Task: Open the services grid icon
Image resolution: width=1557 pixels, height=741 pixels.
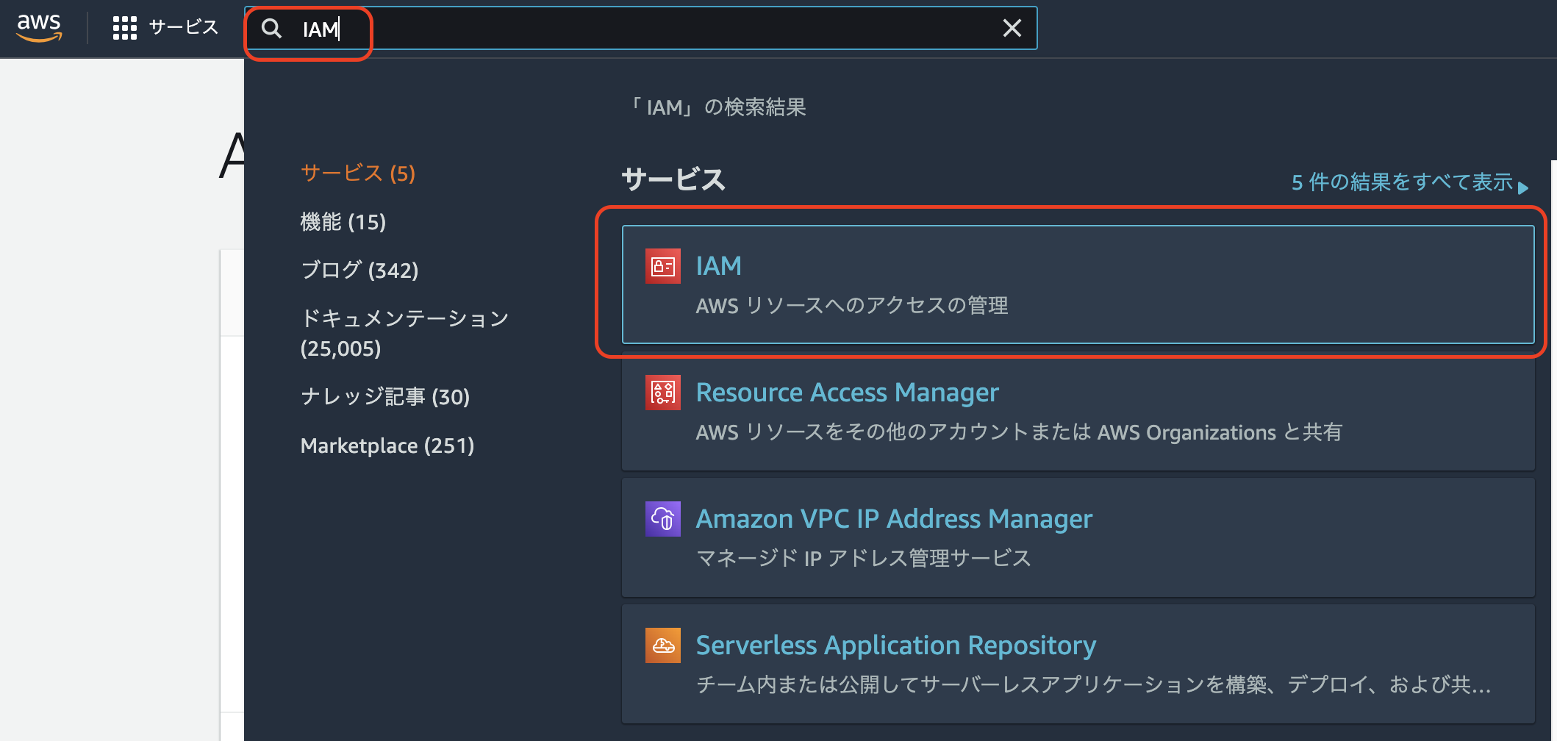Action: 125,27
